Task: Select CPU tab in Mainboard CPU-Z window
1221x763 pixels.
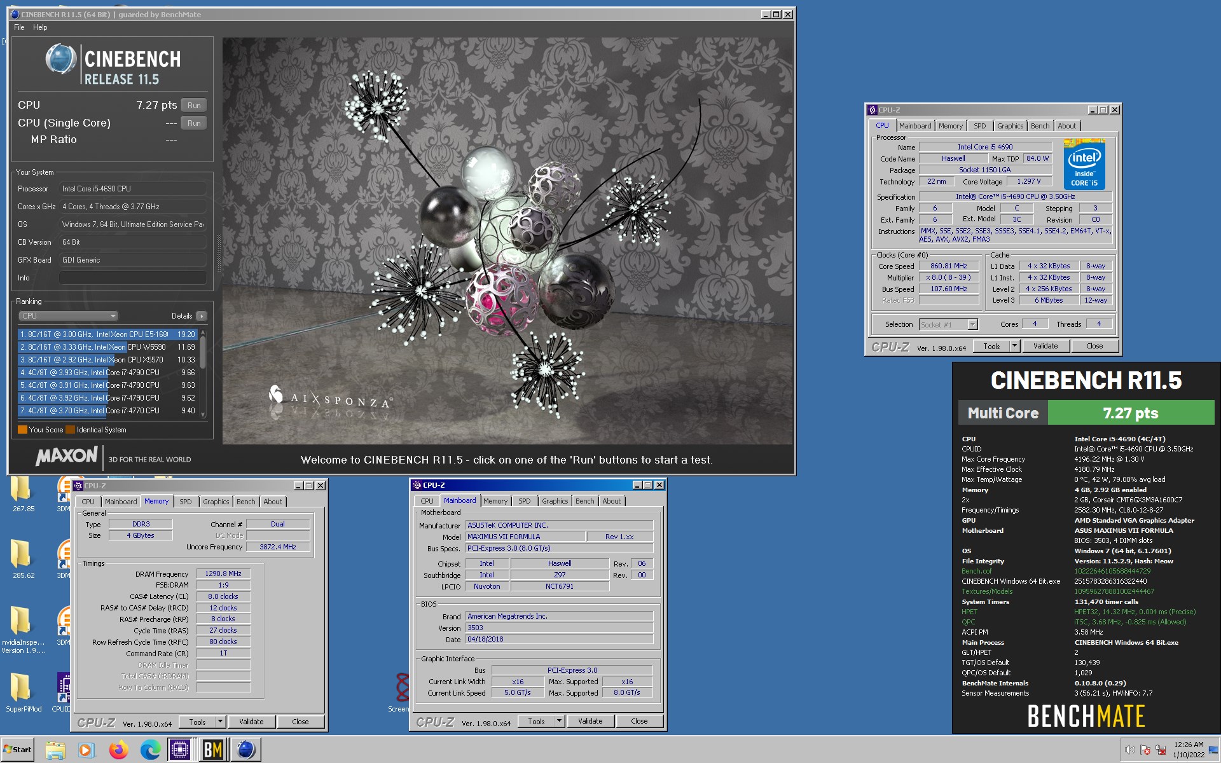Action: point(427,501)
